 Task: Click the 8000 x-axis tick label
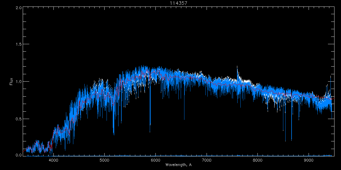[x=258, y=160]
